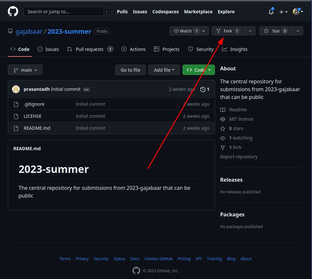
Task: Open the 2023-summer repository link
Action: click(x=69, y=31)
